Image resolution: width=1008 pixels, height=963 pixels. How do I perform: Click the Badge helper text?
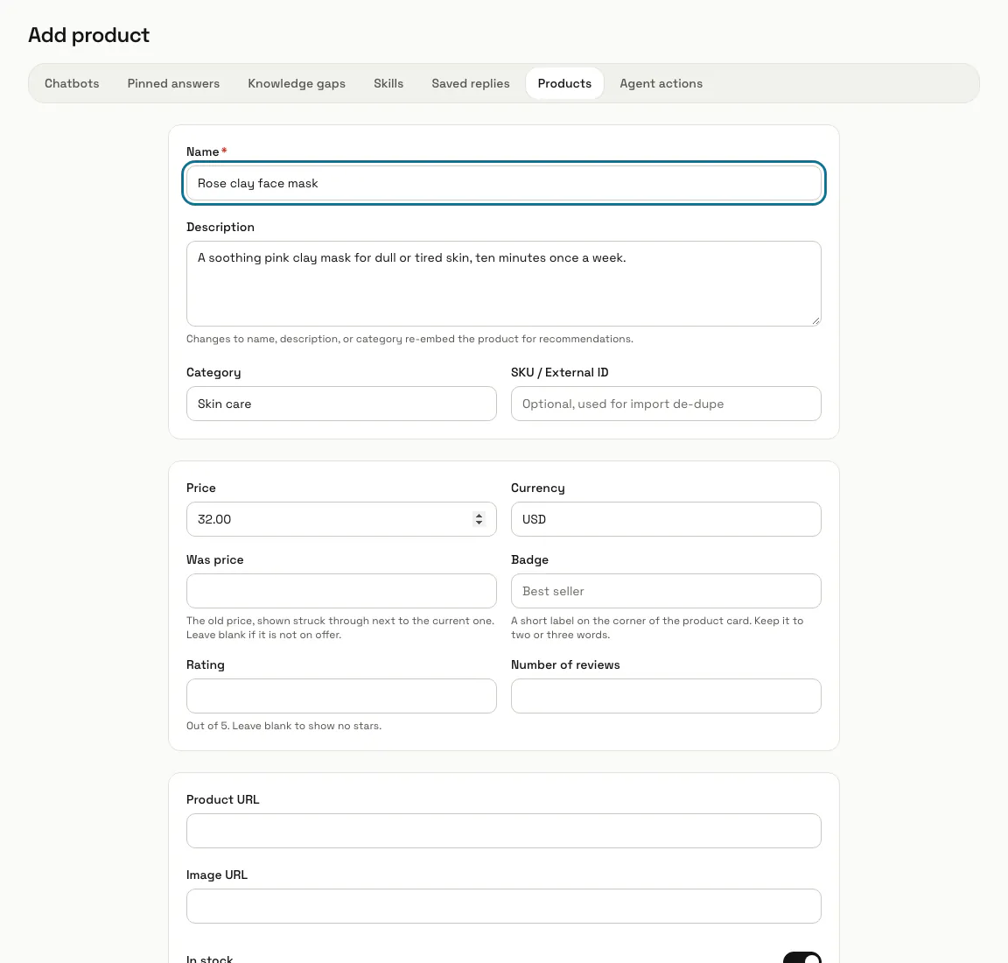(657, 628)
